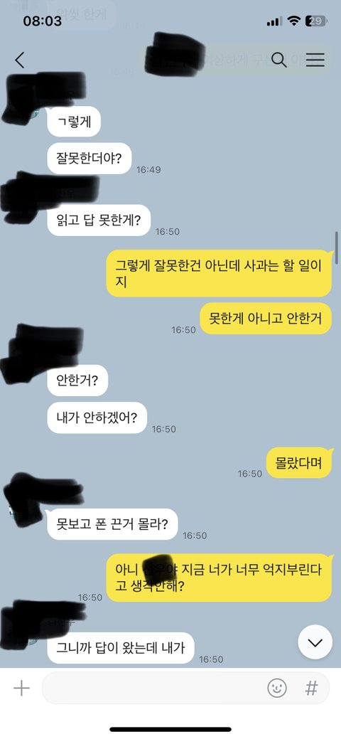Tap the battery indicator in status bar

[x=316, y=21]
